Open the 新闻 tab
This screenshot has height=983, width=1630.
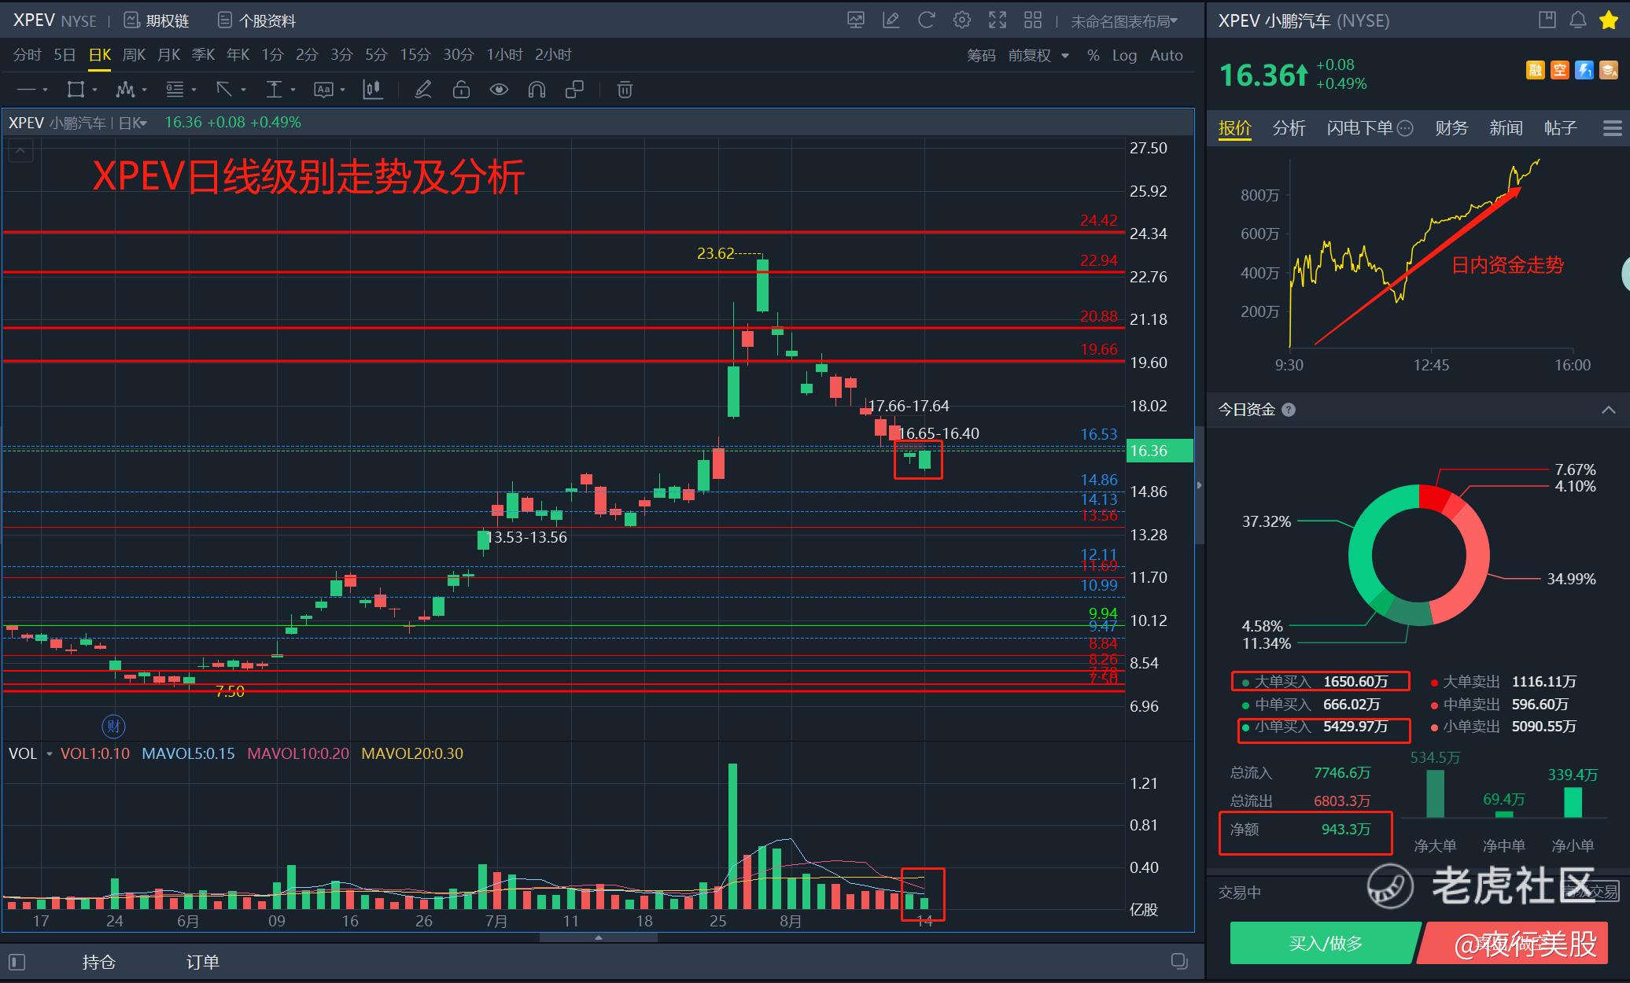[1506, 127]
